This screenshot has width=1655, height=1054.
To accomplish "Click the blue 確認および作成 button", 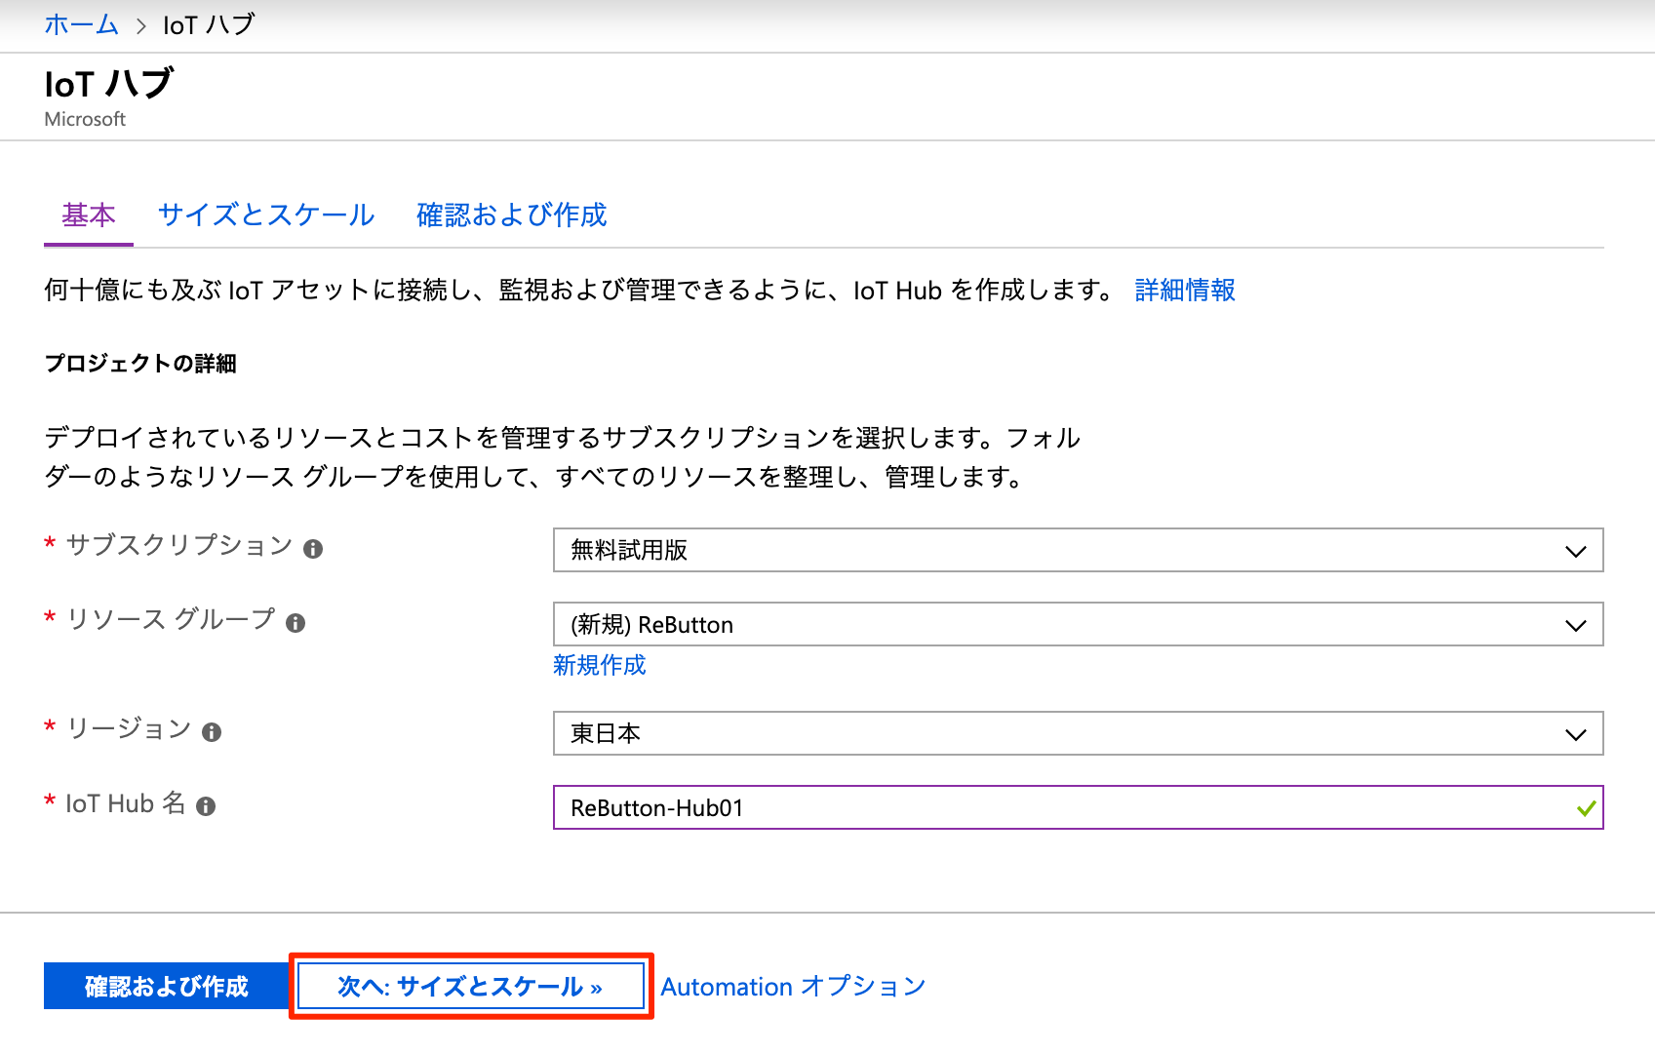I will point(166,986).
